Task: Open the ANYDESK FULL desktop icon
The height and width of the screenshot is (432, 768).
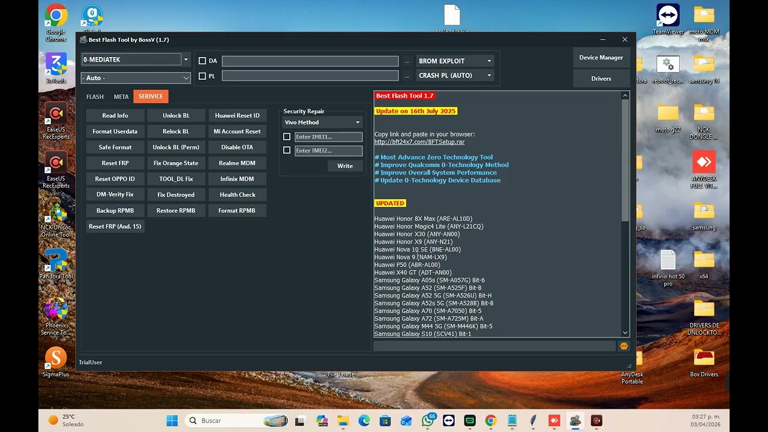Action: [x=704, y=170]
